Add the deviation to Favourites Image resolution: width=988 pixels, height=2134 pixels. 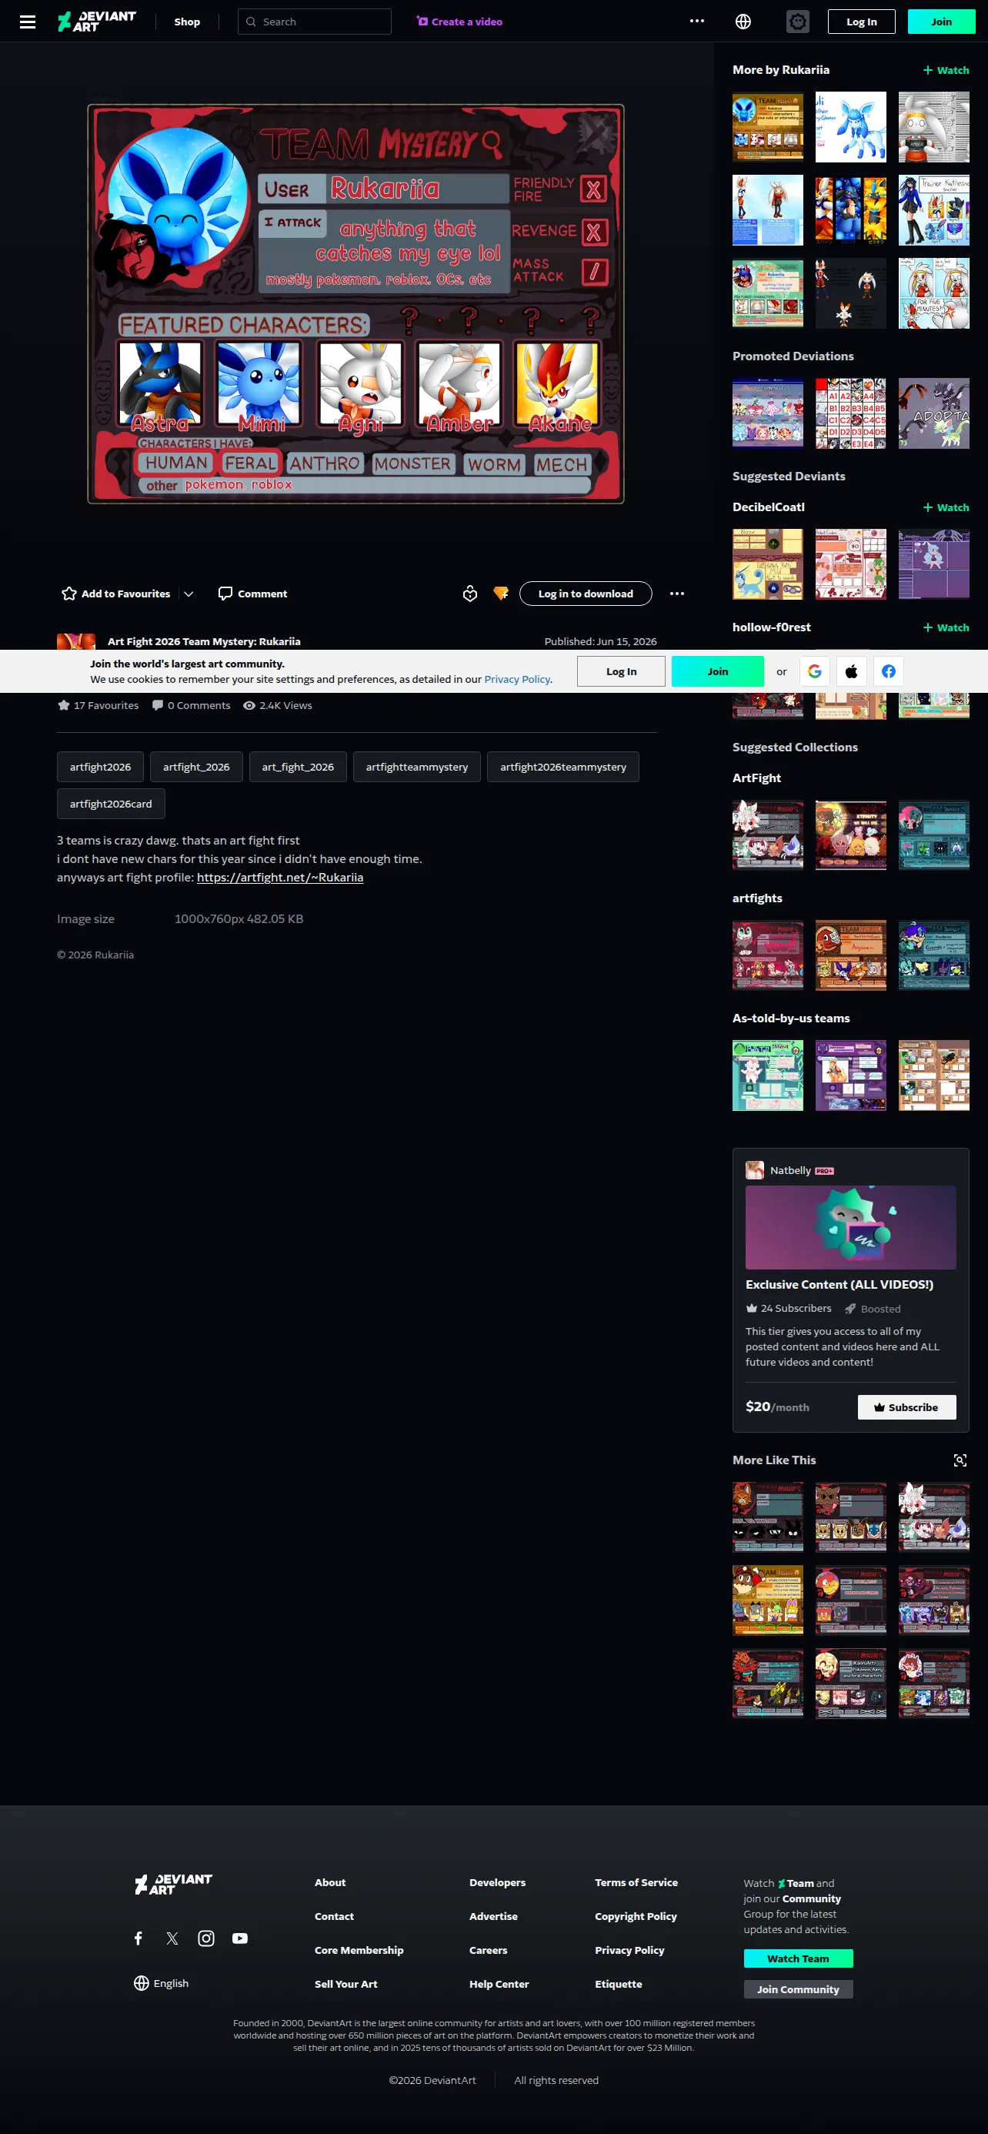point(116,594)
